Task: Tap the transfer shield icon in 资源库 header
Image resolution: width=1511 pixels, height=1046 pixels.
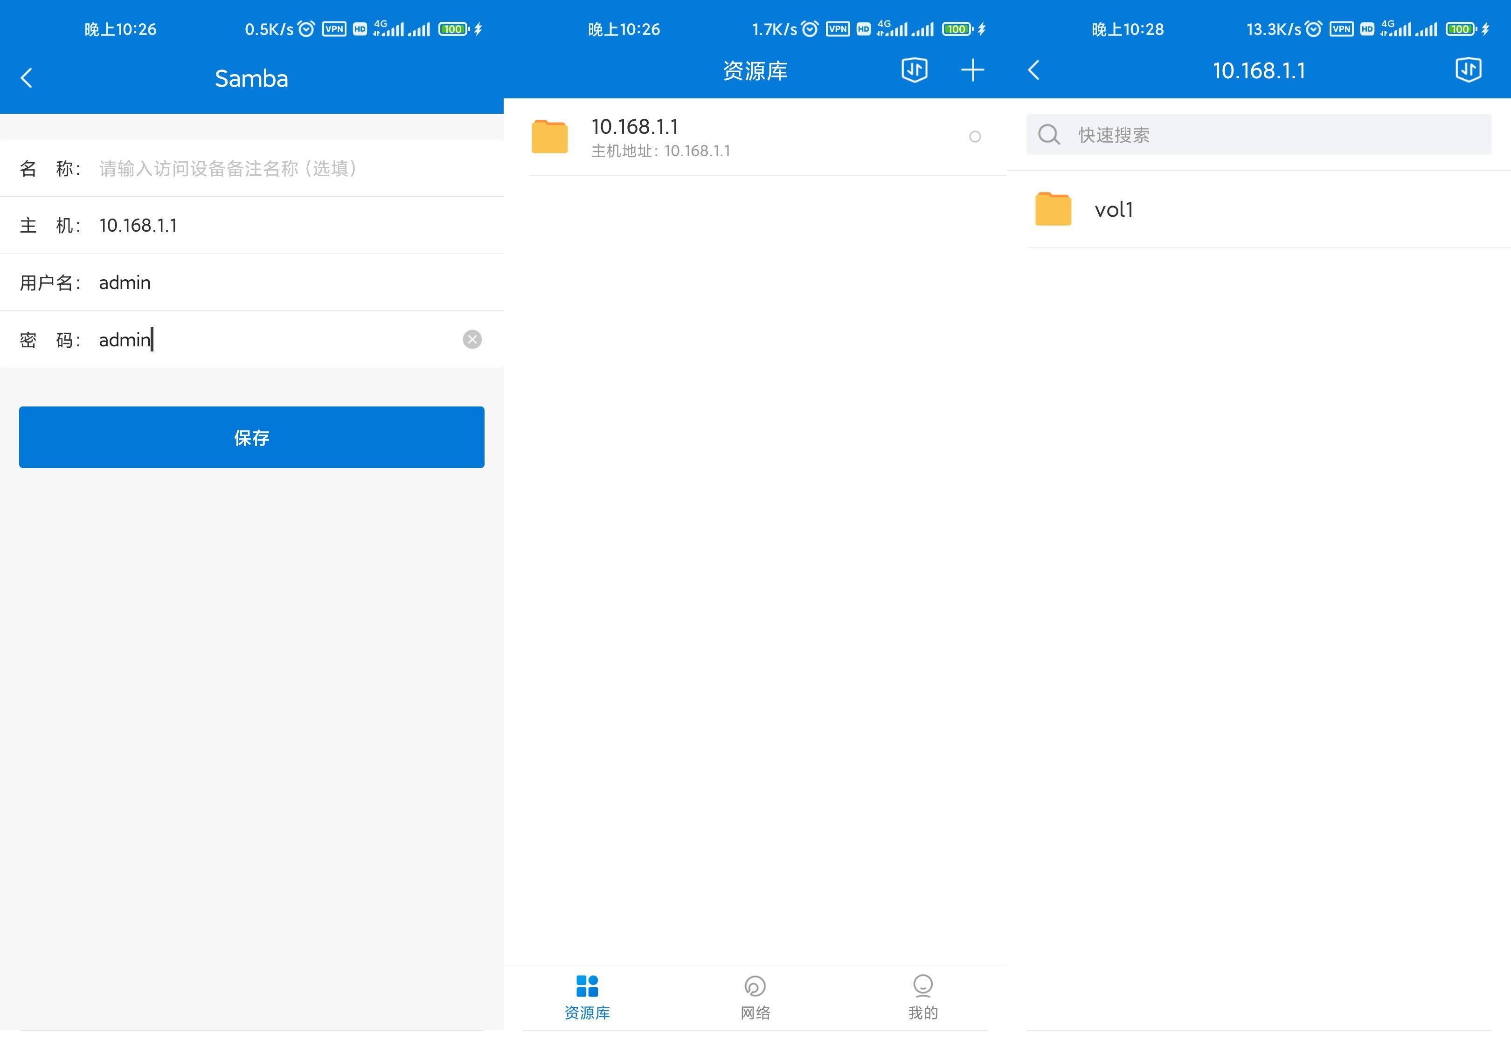Action: (915, 69)
